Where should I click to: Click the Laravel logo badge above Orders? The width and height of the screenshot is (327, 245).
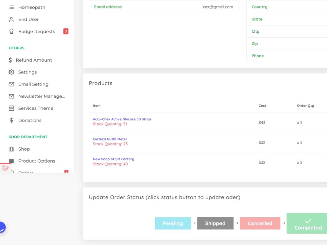point(5,168)
